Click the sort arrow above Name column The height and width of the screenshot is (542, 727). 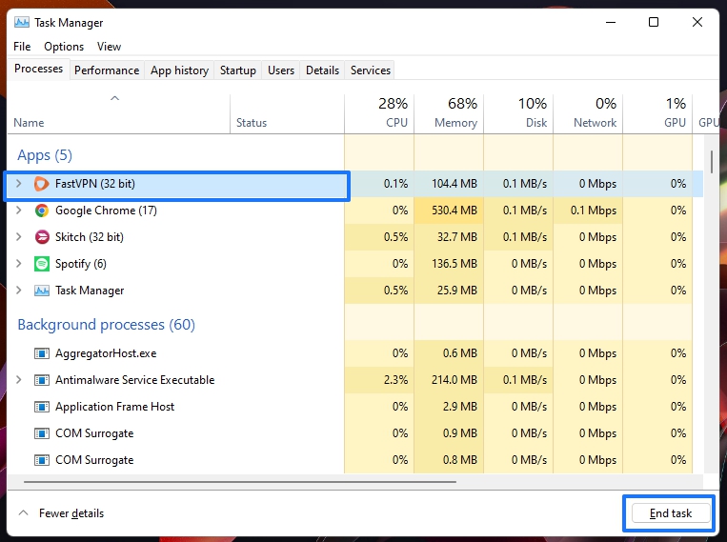(x=114, y=98)
